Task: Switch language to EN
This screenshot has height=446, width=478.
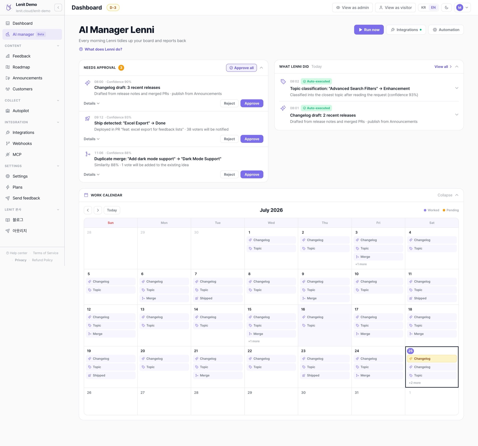Action: coord(433,7)
